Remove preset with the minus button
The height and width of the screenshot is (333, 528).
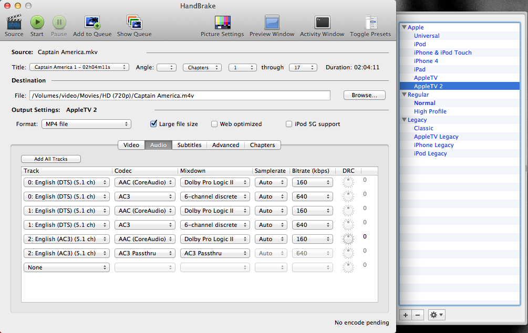point(418,315)
